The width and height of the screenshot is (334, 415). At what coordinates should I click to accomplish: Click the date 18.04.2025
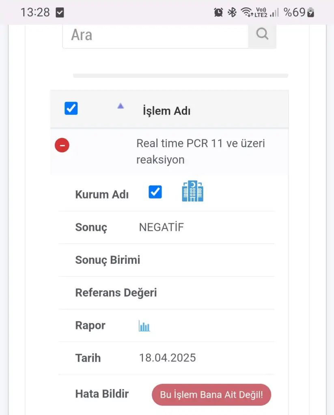pos(167,358)
